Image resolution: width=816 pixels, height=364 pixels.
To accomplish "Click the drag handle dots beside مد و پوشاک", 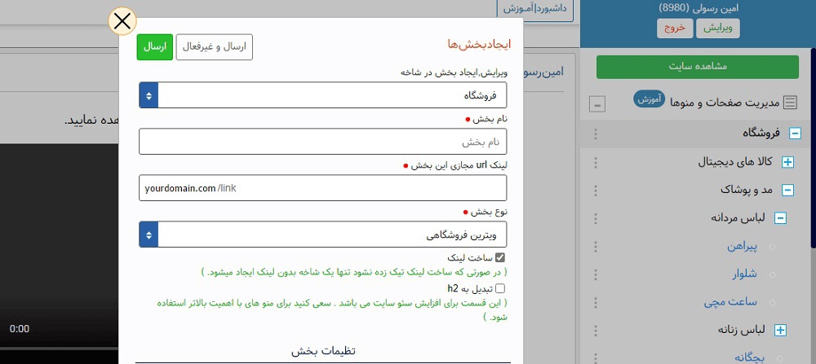I will tap(595, 191).
